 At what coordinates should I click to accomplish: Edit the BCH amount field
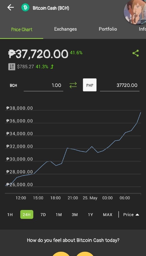tap(43, 86)
